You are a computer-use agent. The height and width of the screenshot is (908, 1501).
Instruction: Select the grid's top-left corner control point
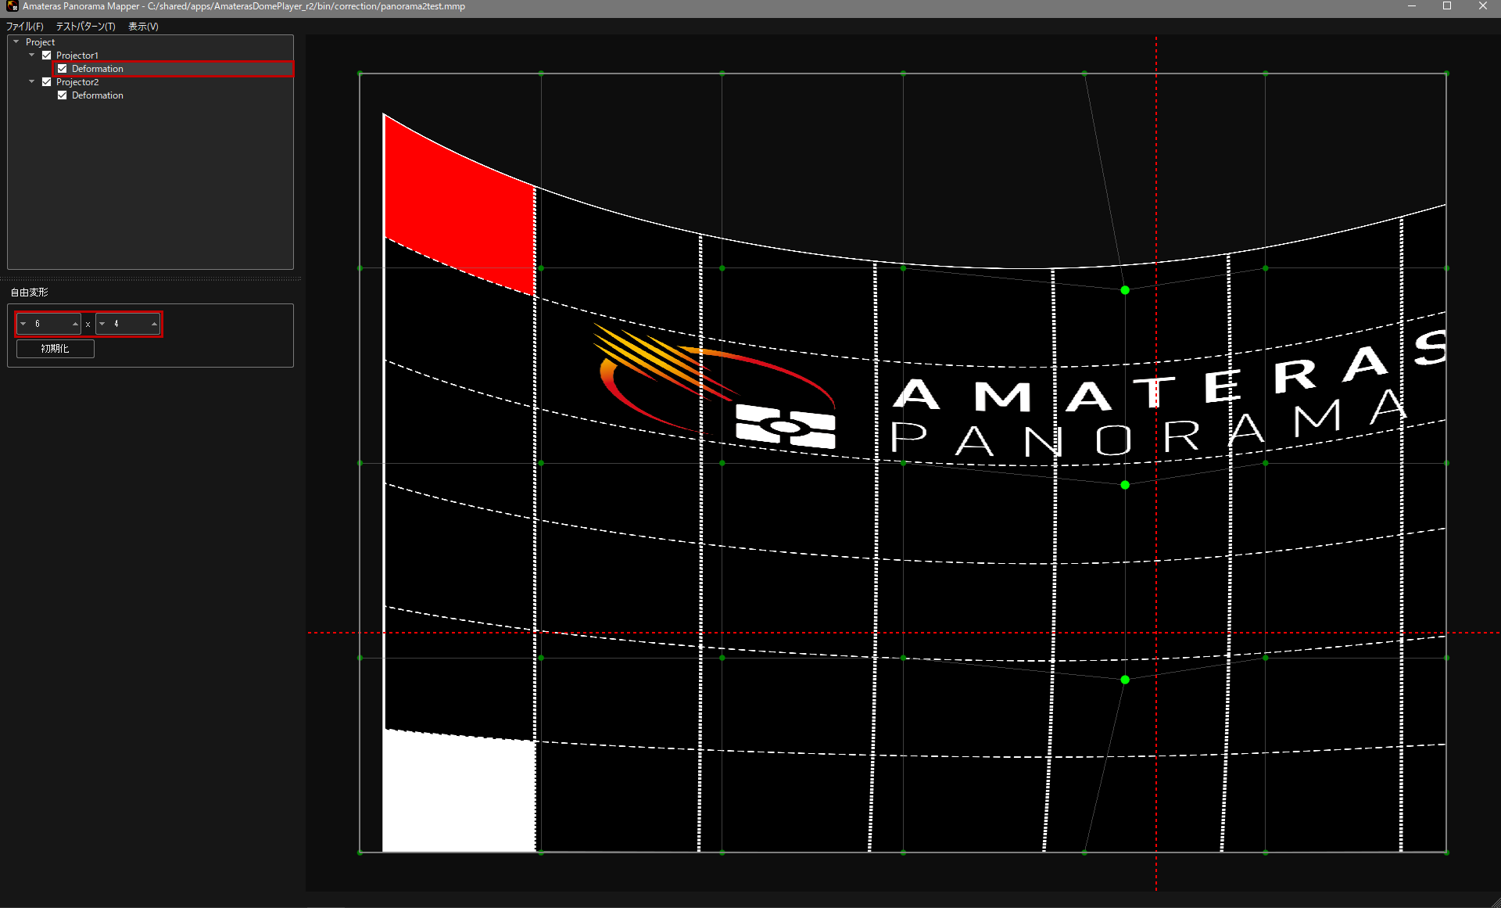click(x=360, y=74)
